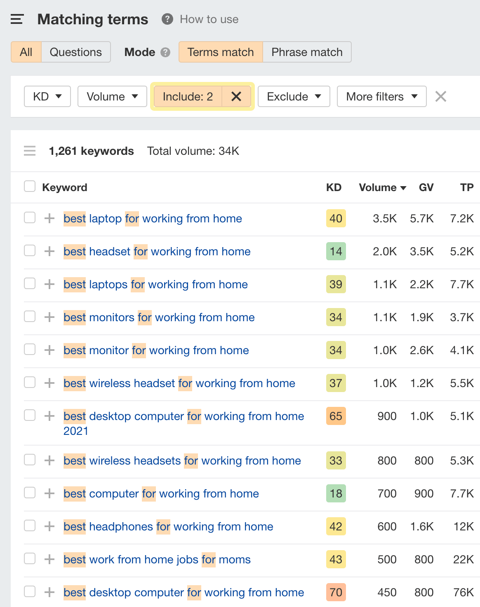Check the select-all keywords checkbox
Screen dimensions: 480x607
29,187
